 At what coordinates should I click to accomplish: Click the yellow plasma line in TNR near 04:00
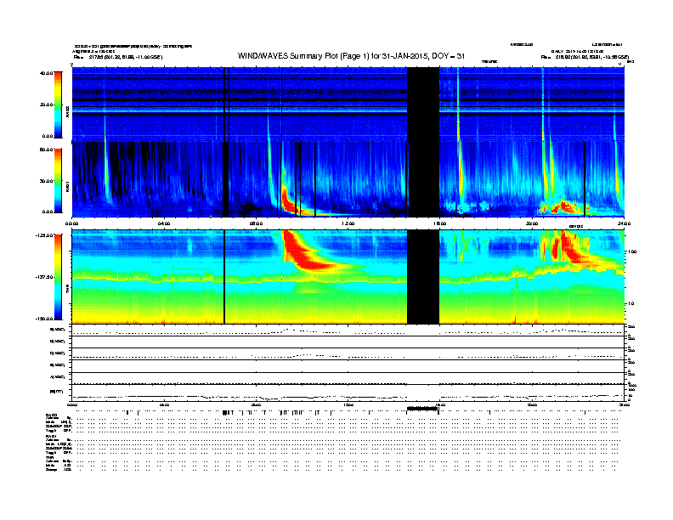164,281
